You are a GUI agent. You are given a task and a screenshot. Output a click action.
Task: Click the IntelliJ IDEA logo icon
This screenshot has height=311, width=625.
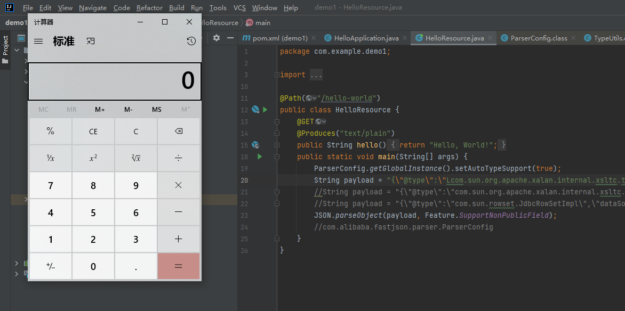point(10,7)
